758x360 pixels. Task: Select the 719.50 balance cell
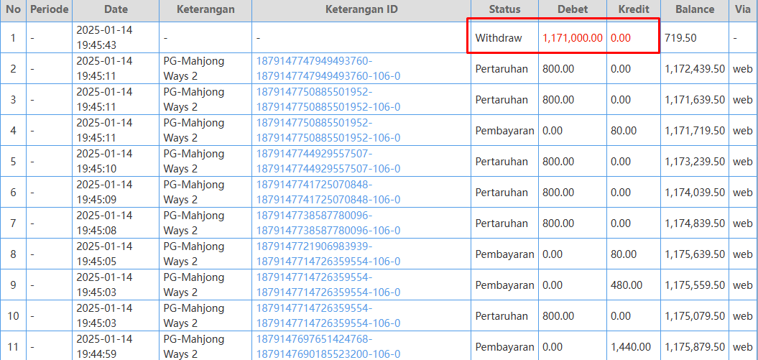(680, 38)
